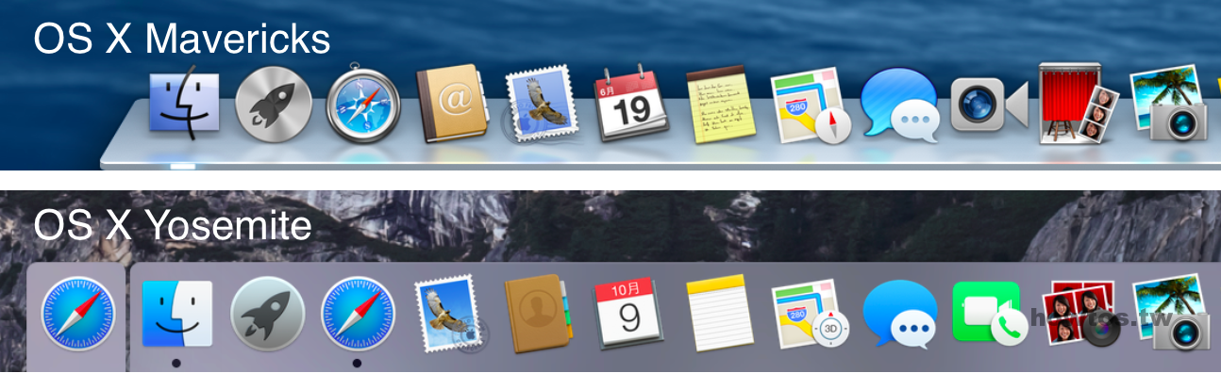
Task: Launch the gray rocket Launchpad in Yosemite
Action: click(x=267, y=314)
